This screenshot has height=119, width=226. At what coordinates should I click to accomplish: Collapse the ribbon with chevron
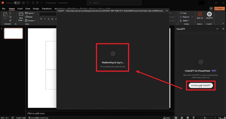click(x=223, y=23)
